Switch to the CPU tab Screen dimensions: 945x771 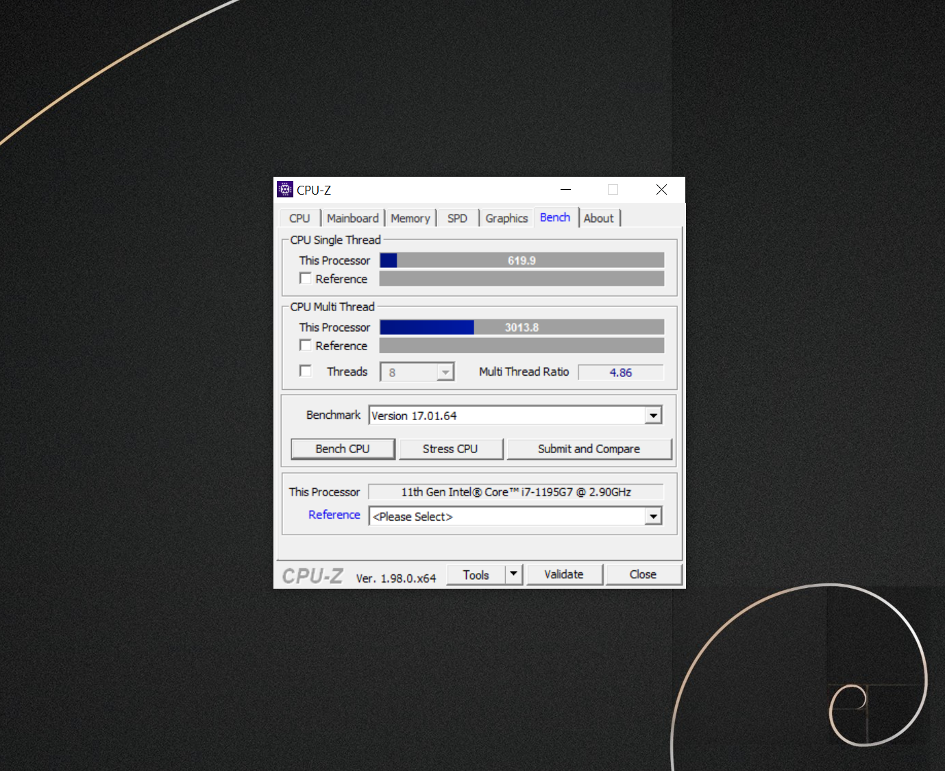[299, 218]
